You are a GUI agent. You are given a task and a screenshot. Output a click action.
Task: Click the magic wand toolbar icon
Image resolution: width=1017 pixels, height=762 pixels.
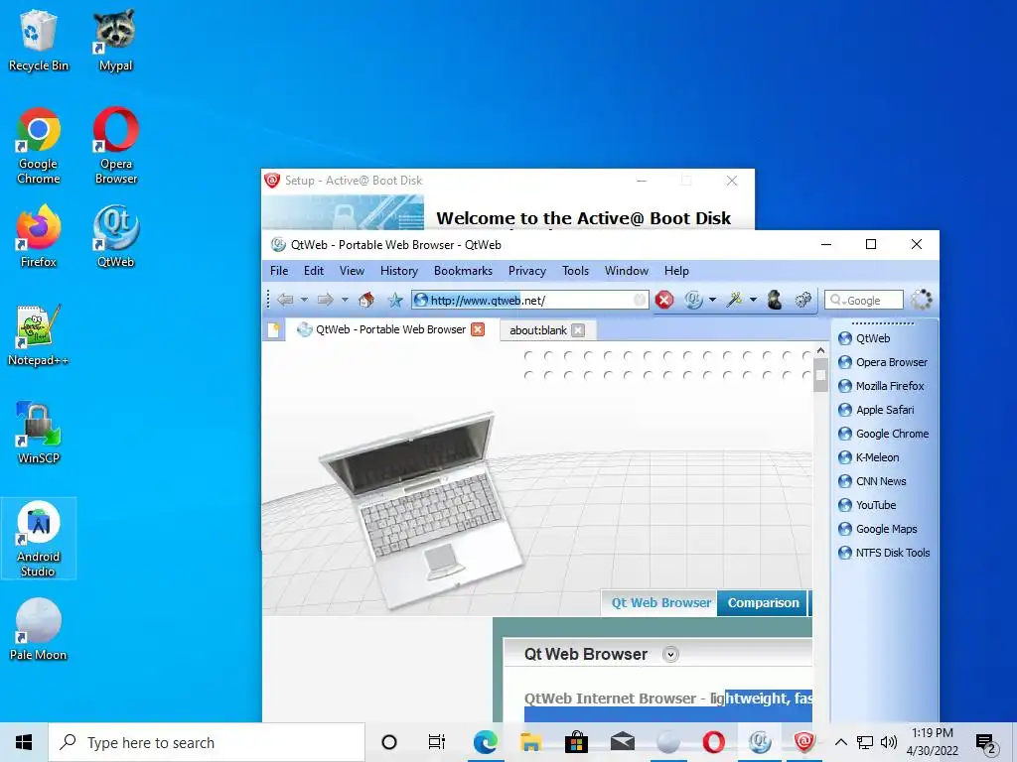[734, 300]
